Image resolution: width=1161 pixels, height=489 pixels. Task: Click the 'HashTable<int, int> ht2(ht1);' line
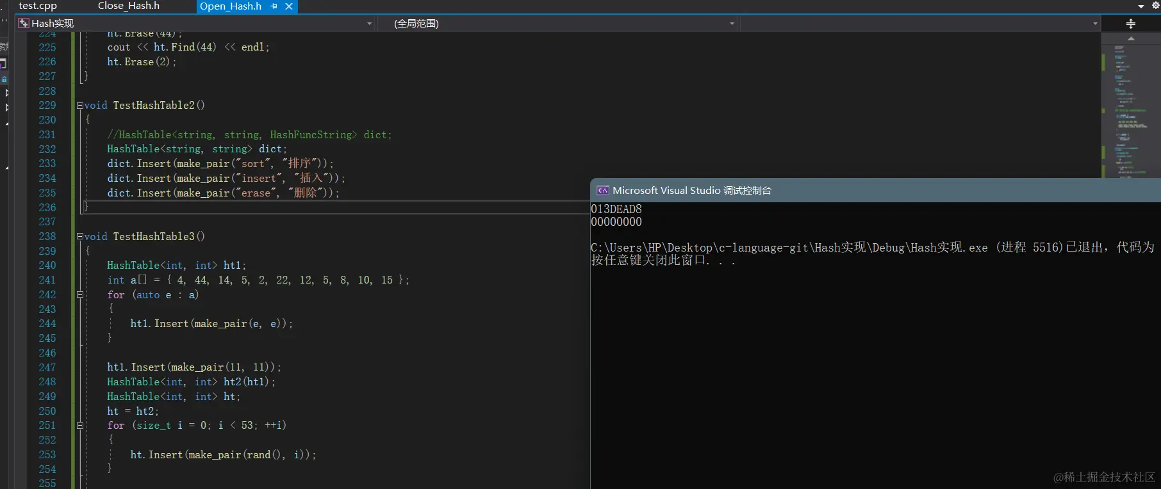click(192, 382)
